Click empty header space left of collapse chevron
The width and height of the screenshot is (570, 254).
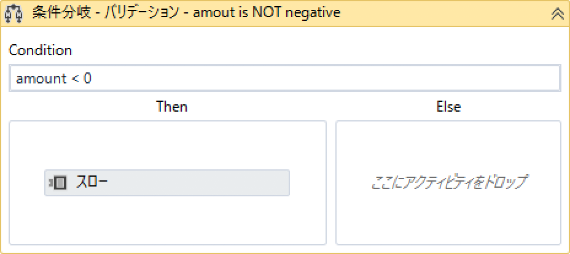[x=442, y=13]
